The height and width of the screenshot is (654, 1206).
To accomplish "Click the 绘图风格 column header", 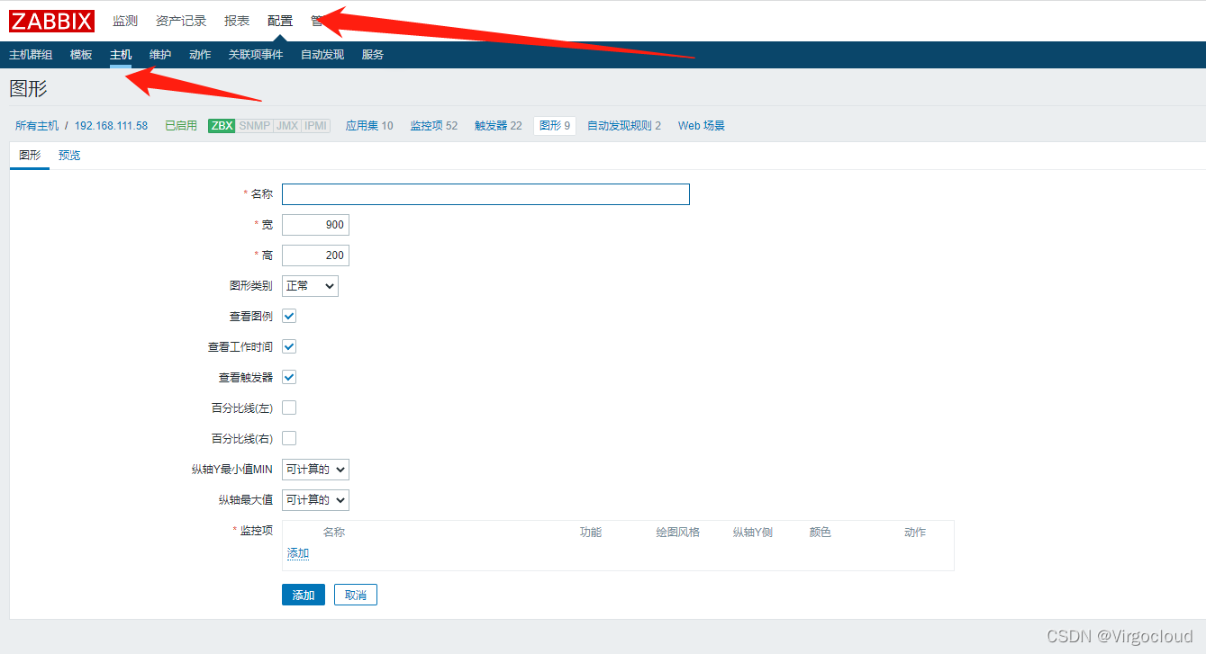I will [x=678, y=533].
